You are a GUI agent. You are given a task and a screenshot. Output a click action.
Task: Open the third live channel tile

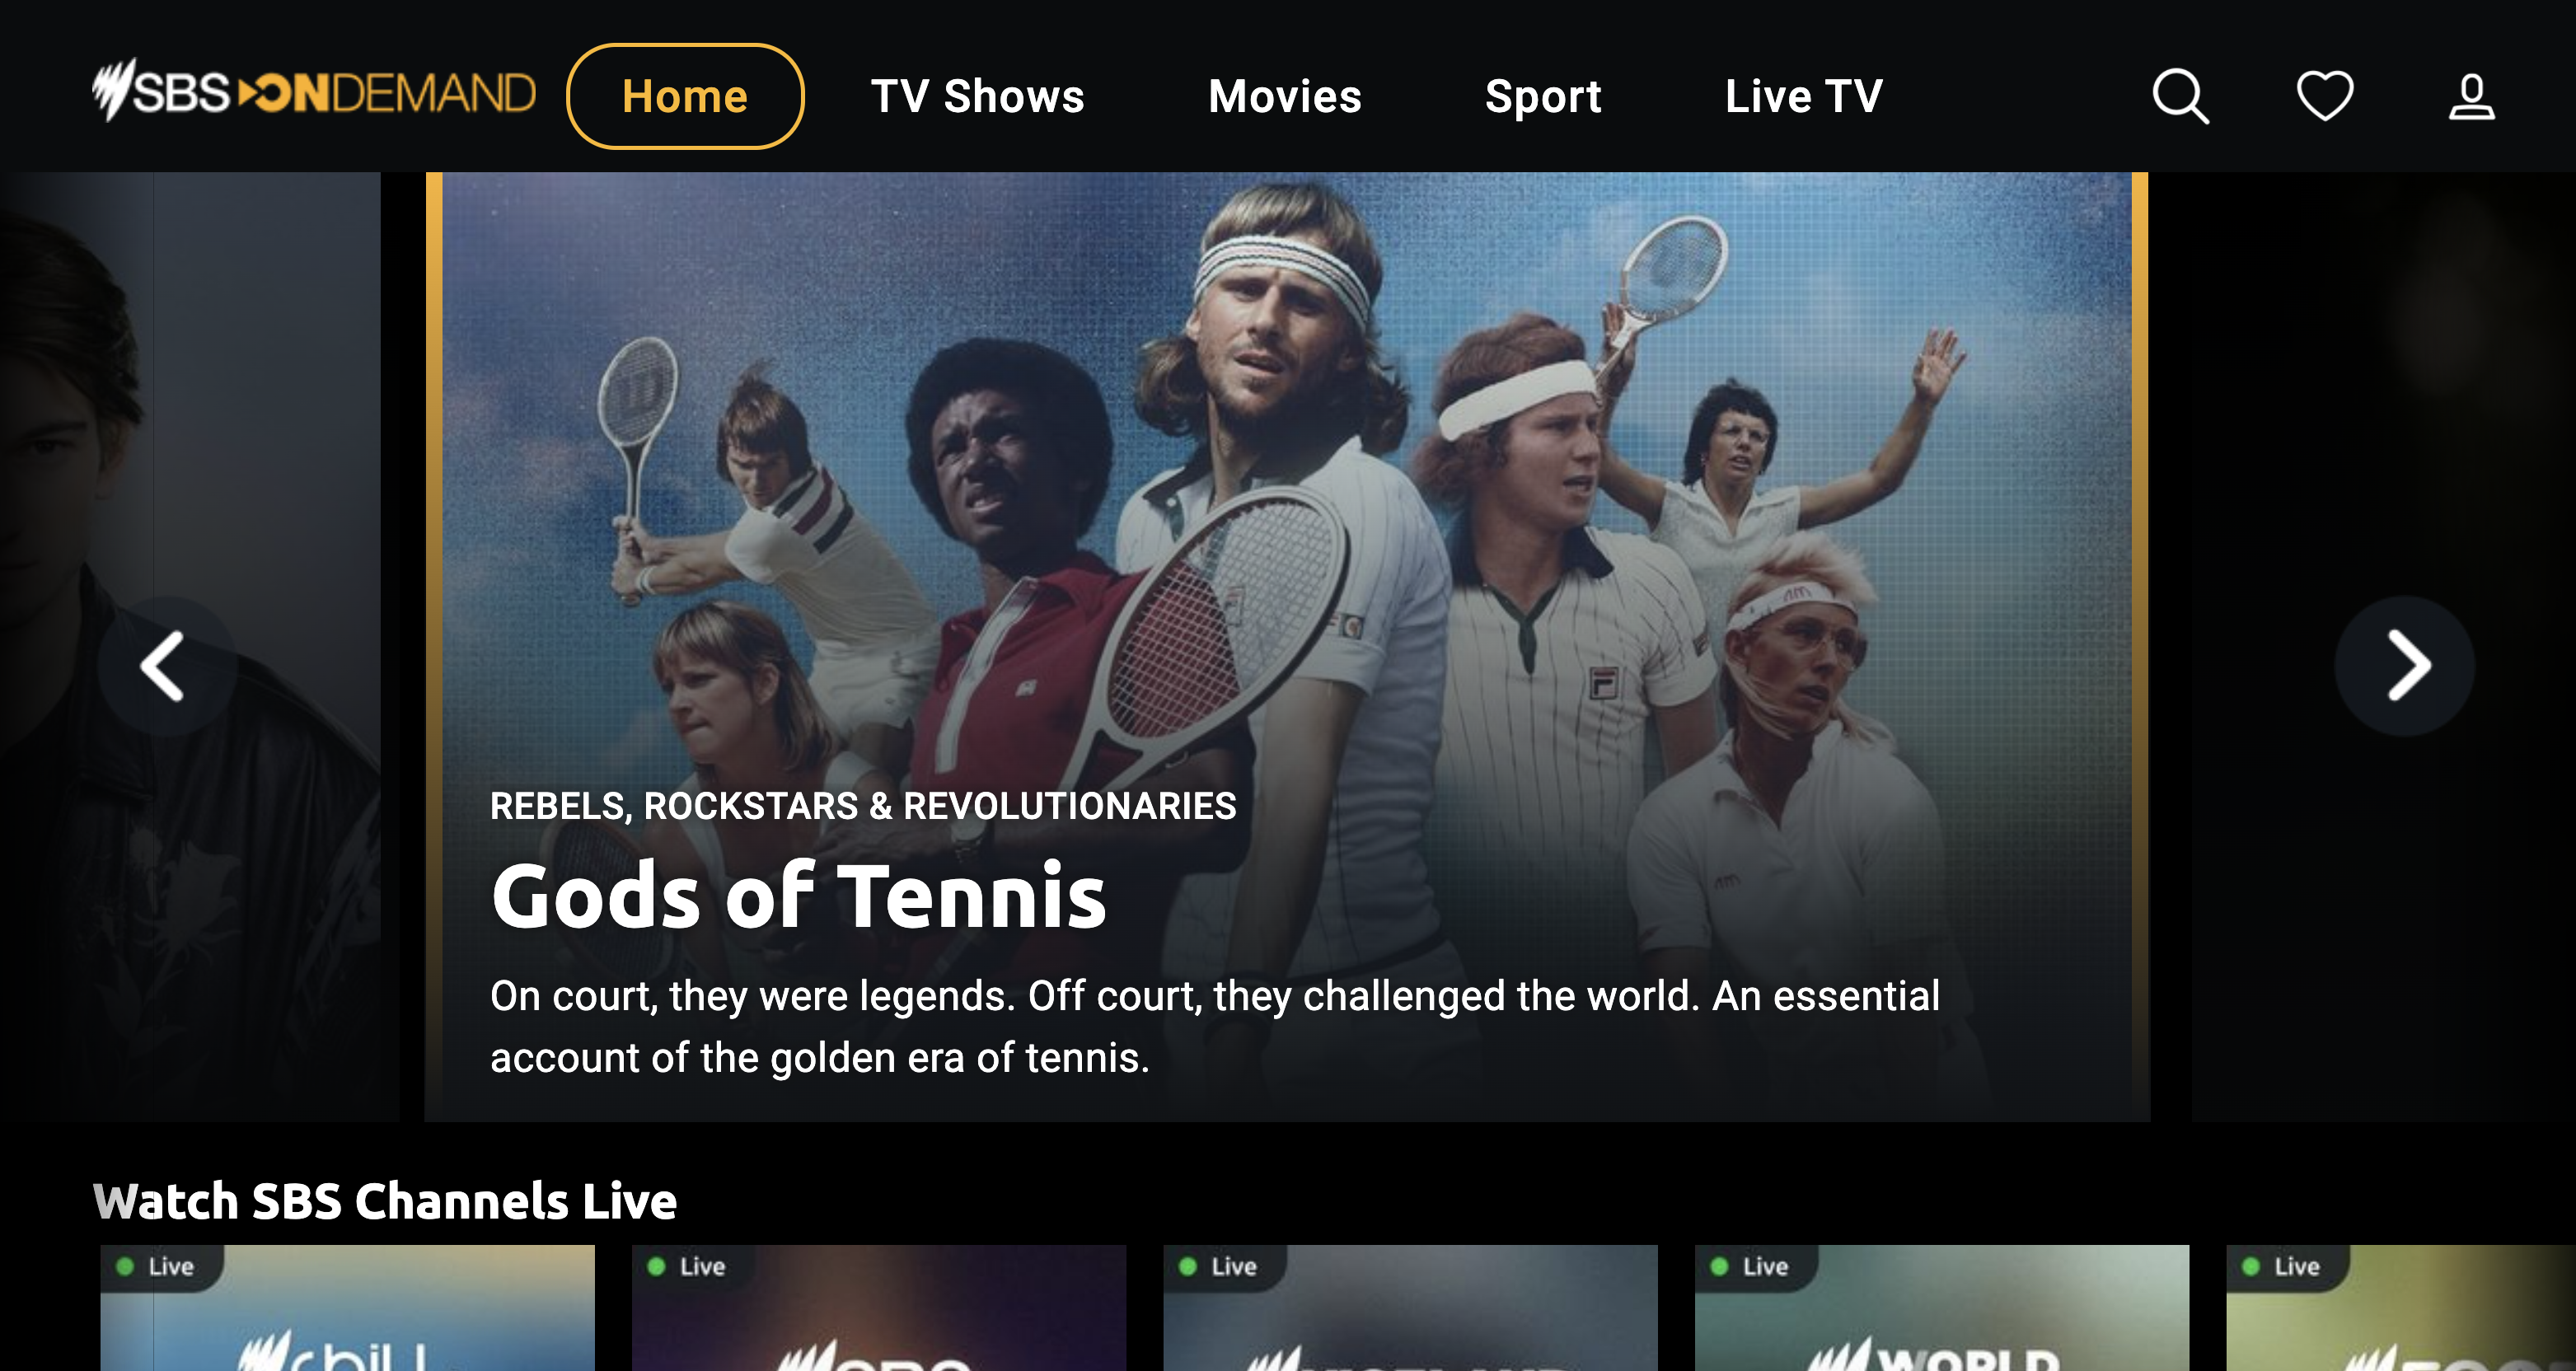(x=1410, y=1307)
